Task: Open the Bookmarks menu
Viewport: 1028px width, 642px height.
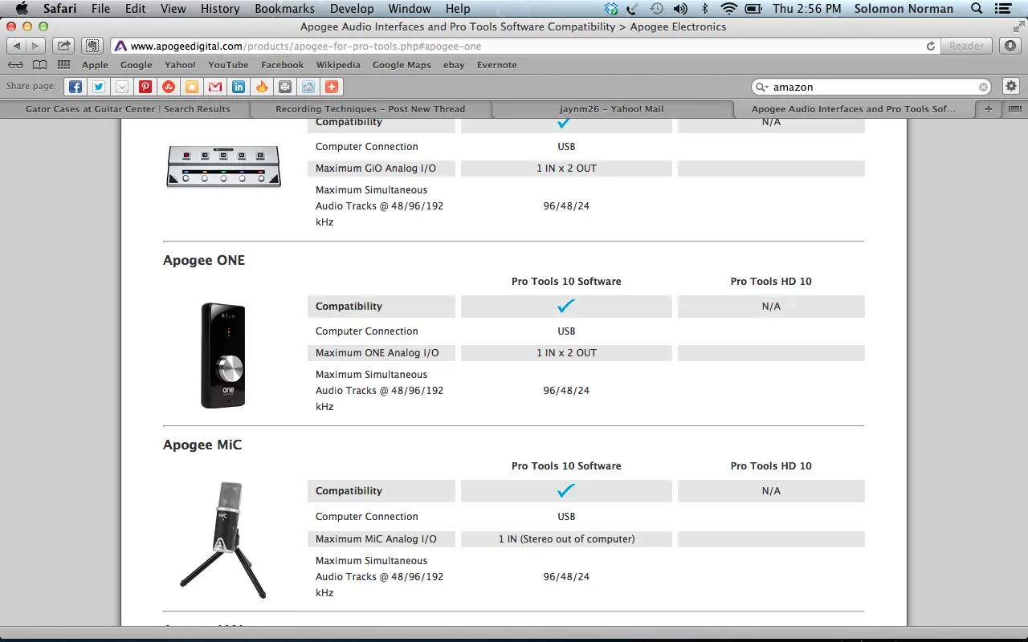Action: tap(284, 9)
